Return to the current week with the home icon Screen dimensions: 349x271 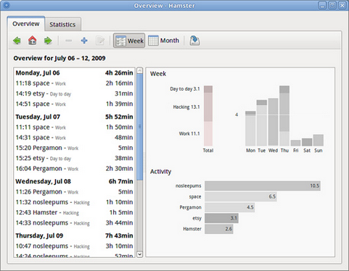tap(33, 41)
